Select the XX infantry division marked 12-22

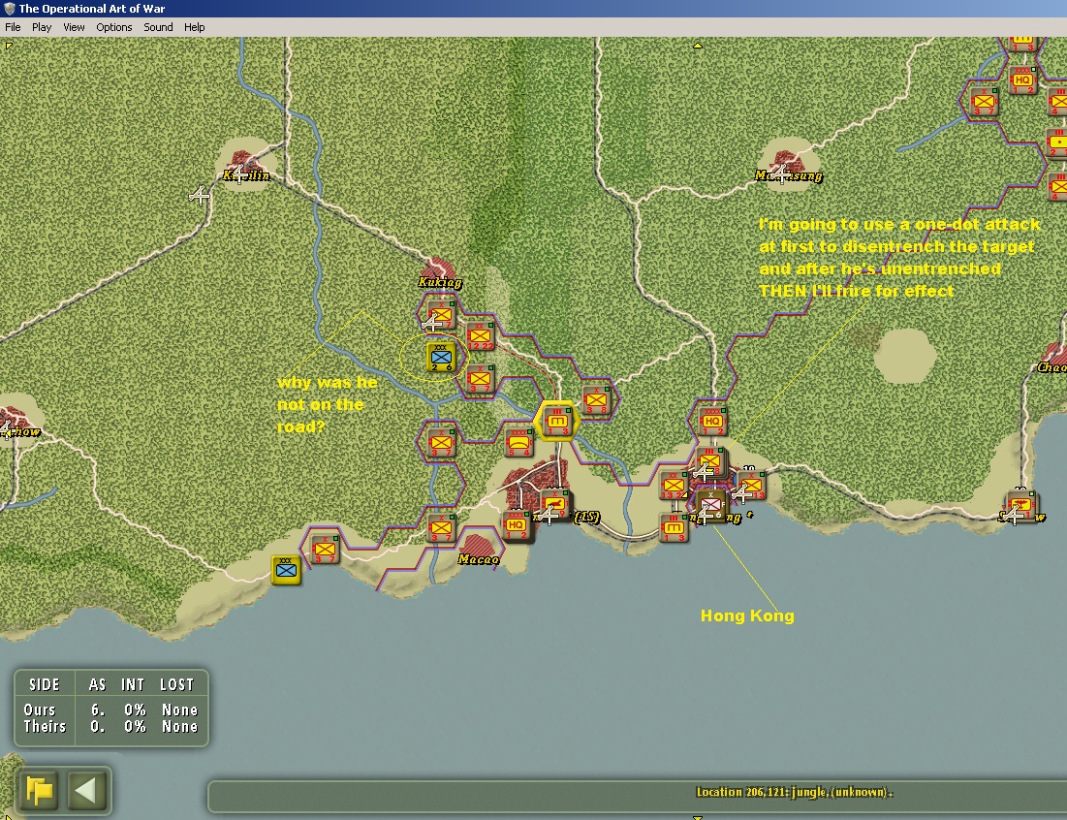point(480,335)
